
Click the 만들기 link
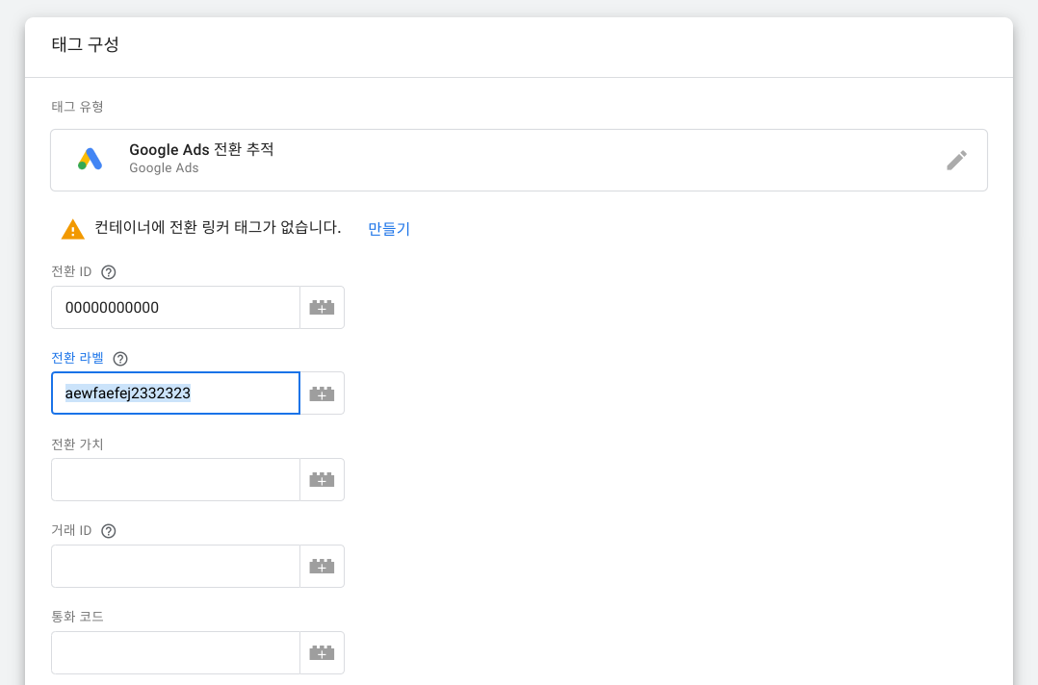pyautogui.click(x=389, y=229)
